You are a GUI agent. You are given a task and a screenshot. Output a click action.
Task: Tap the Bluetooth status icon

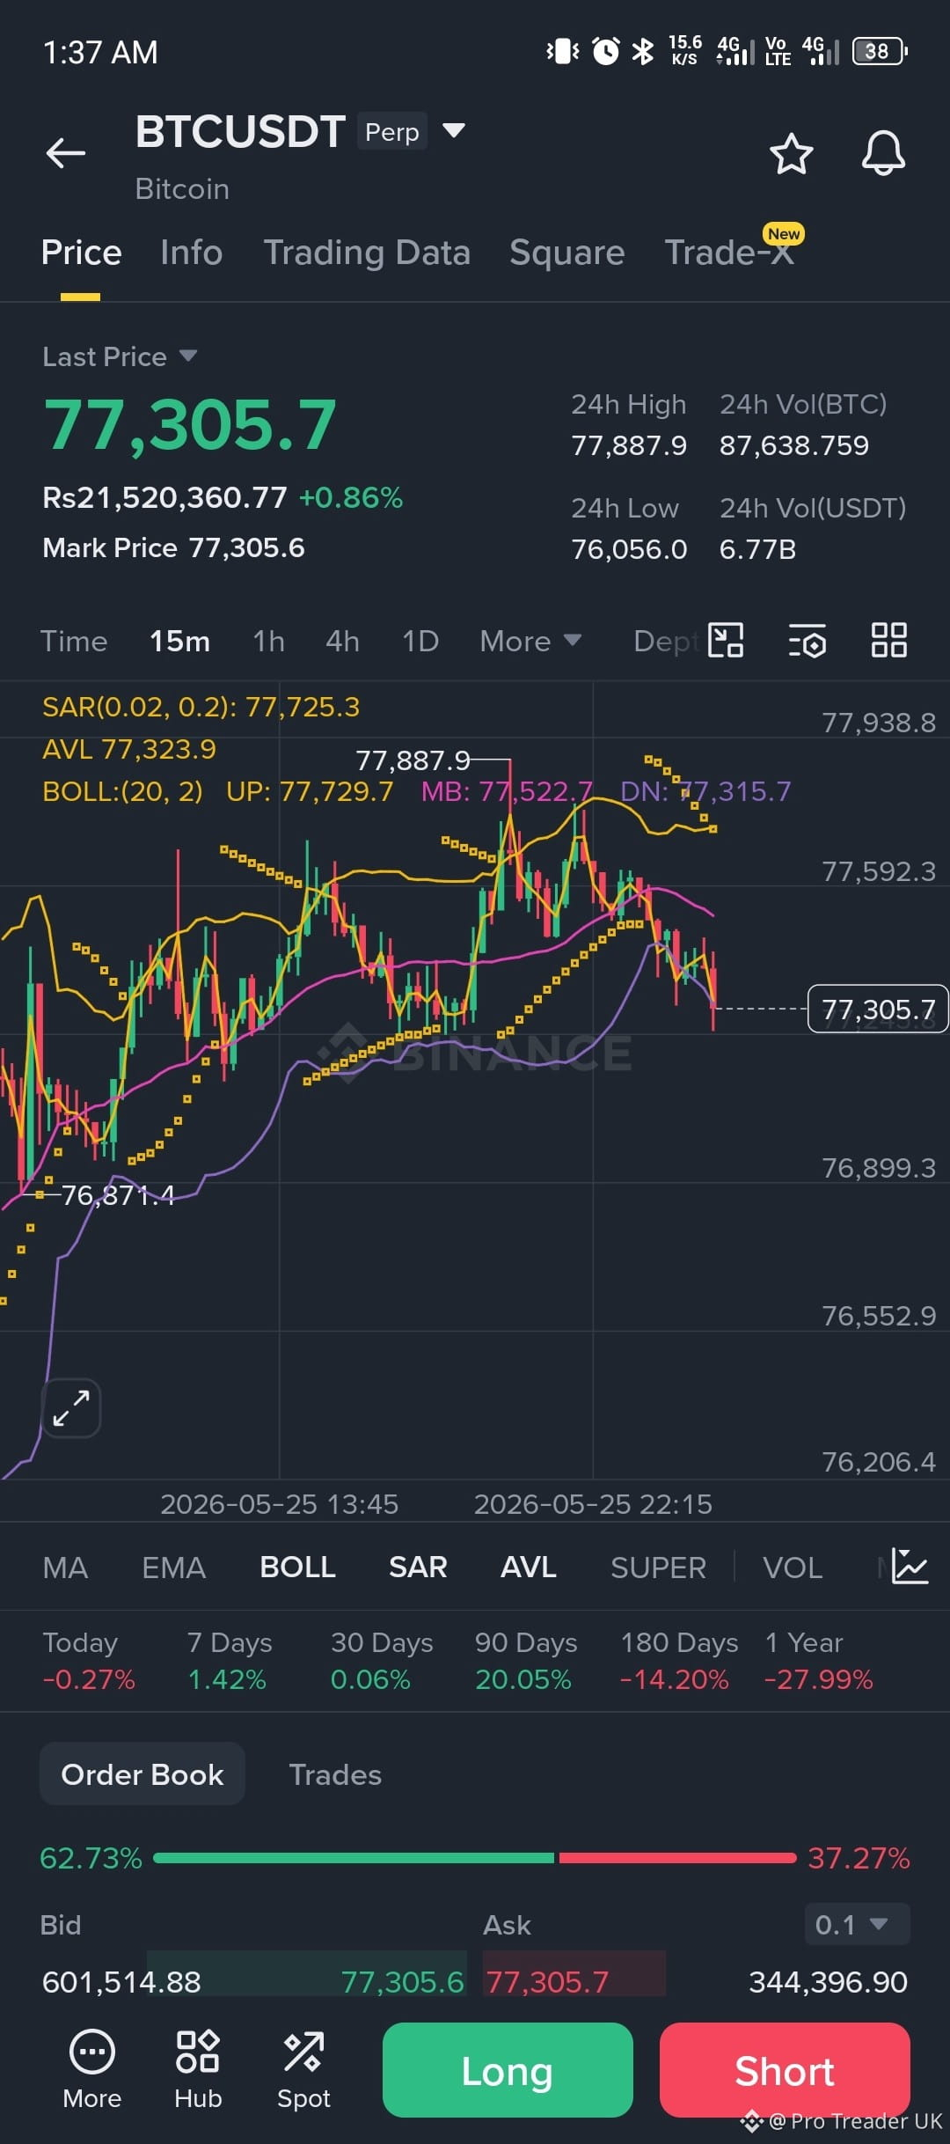point(643,51)
